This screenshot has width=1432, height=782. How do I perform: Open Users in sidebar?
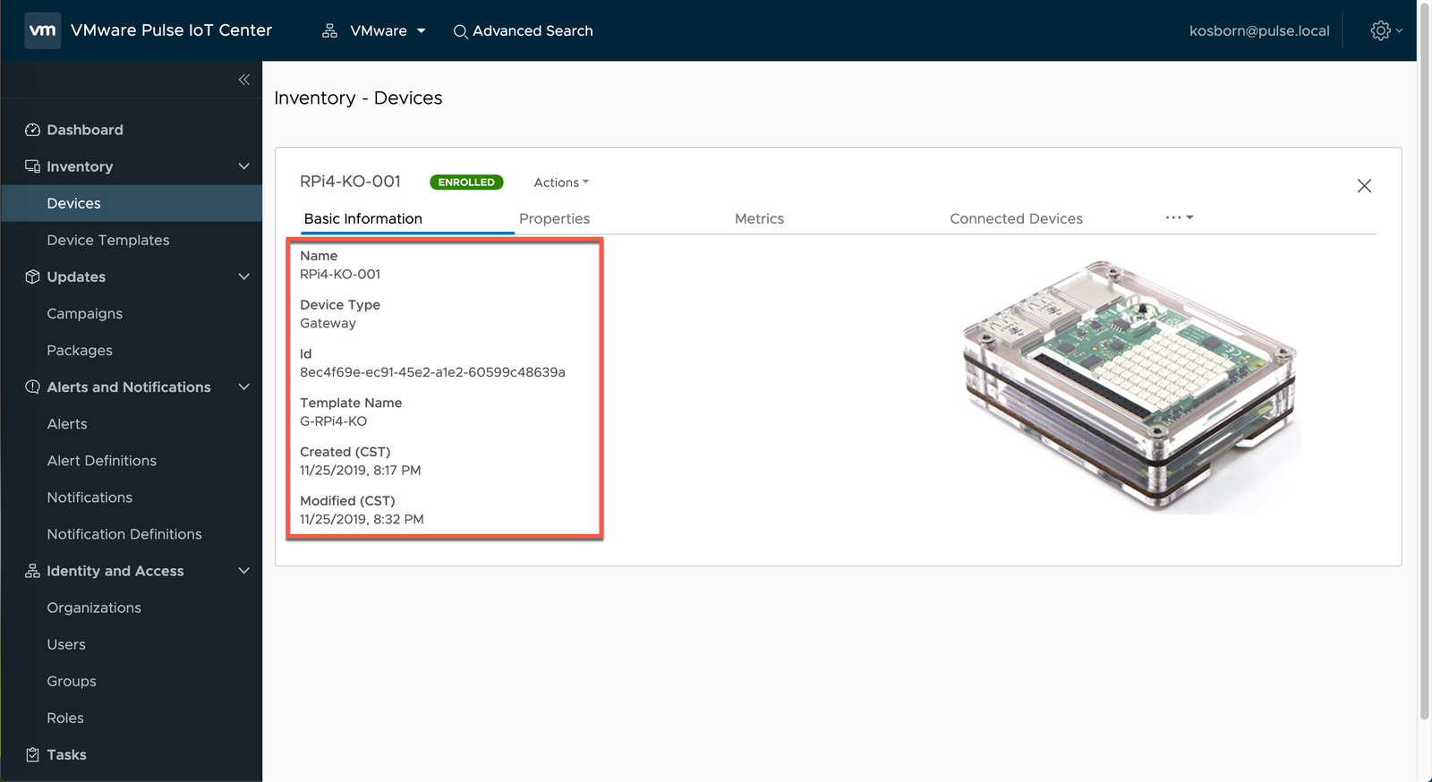[66, 644]
